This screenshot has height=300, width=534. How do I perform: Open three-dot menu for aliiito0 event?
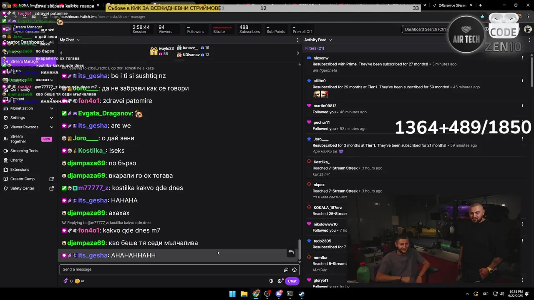[x=522, y=81]
